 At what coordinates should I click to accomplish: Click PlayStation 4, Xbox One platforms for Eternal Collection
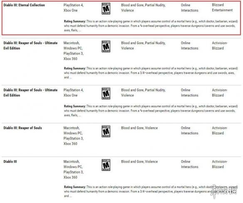74,8
